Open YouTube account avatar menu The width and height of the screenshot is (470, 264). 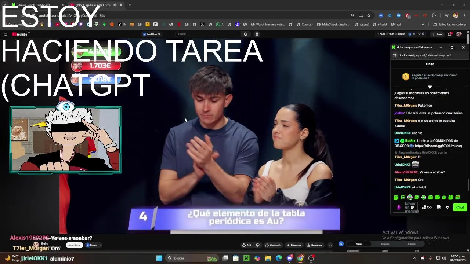459,34
